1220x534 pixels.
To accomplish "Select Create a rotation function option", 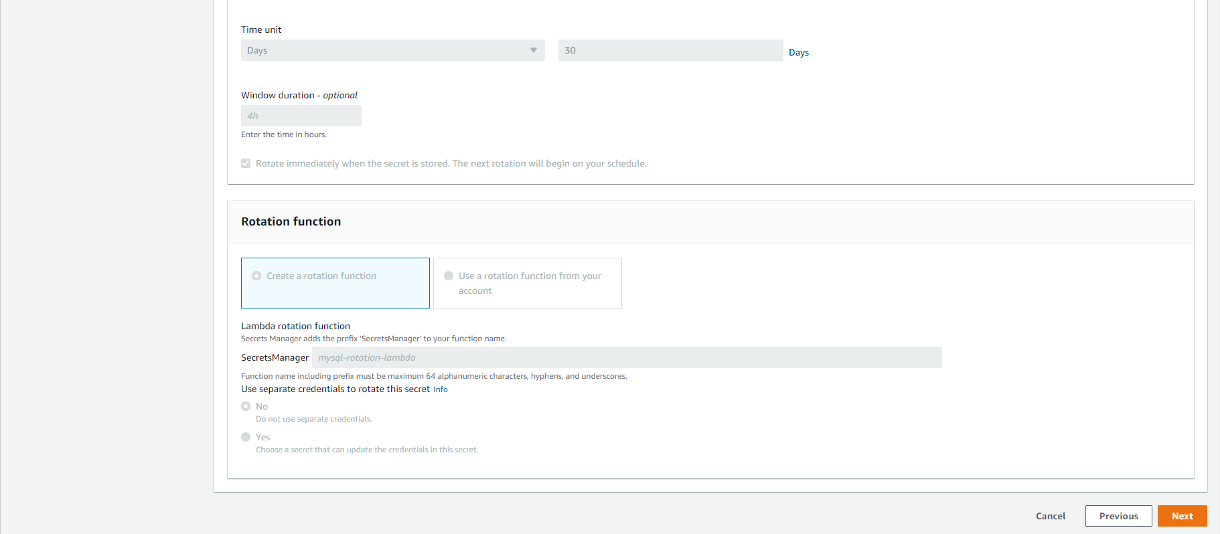I will tap(335, 283).
